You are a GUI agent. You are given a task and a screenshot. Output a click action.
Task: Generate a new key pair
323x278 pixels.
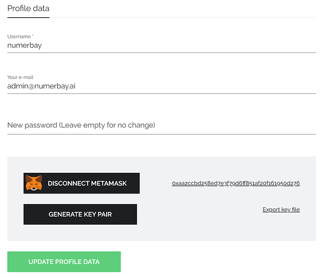[80, 214]
